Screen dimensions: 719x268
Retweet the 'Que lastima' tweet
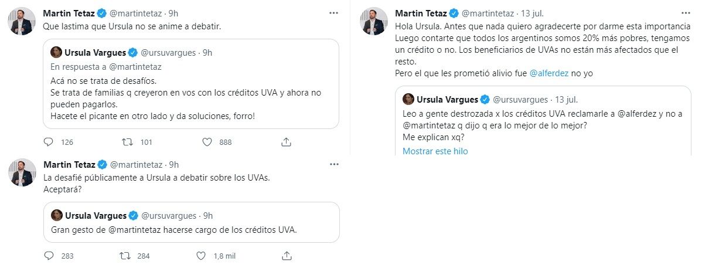[x=125, y=142]
